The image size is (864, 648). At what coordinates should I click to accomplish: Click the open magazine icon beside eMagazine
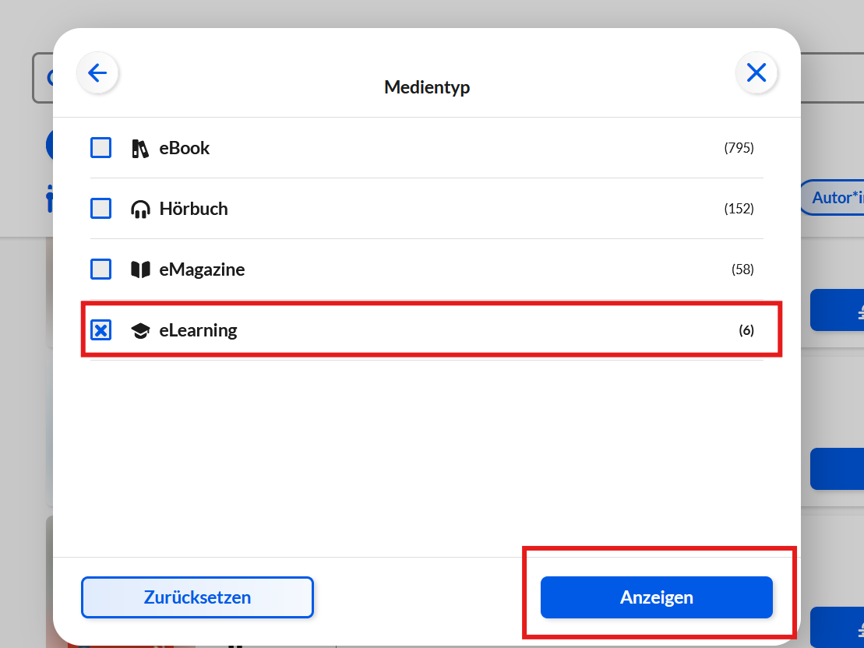tap(140, 269)
